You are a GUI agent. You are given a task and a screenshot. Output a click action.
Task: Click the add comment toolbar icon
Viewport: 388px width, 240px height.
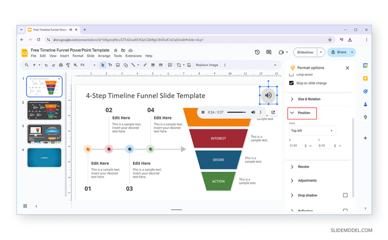(x=170, y=65)
